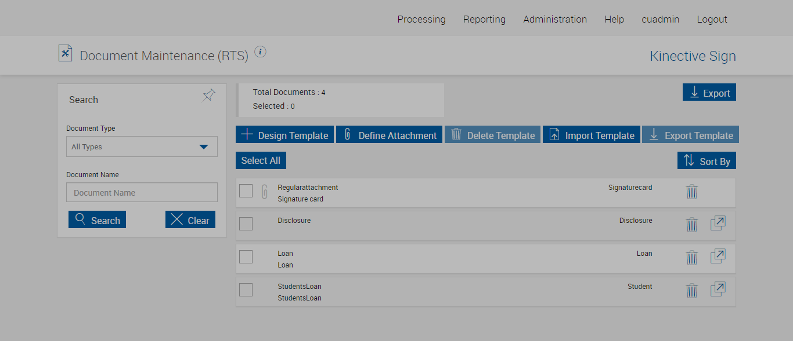Viewport: 793px width, 341px height.
Task: Pin the Search panel
Action: click(209, 95)
